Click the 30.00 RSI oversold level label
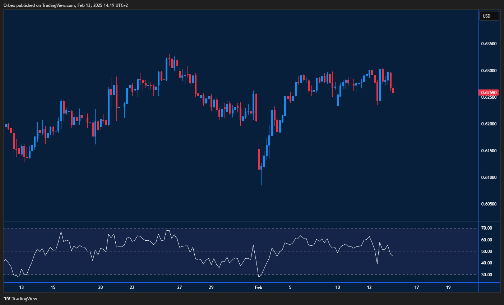Screen dimensions: 504x305 [x=486, y=275]
